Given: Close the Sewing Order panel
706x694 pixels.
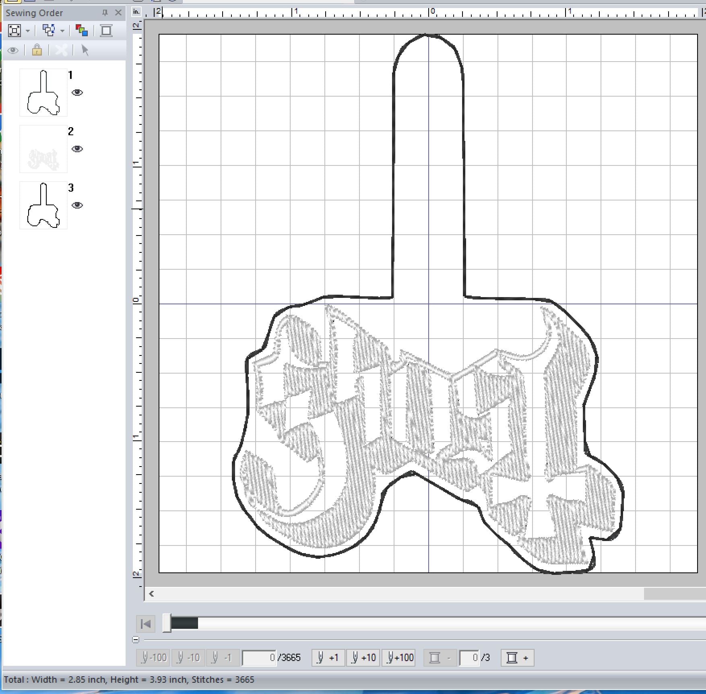Looking at the screenshot, I should pos(118,13).
